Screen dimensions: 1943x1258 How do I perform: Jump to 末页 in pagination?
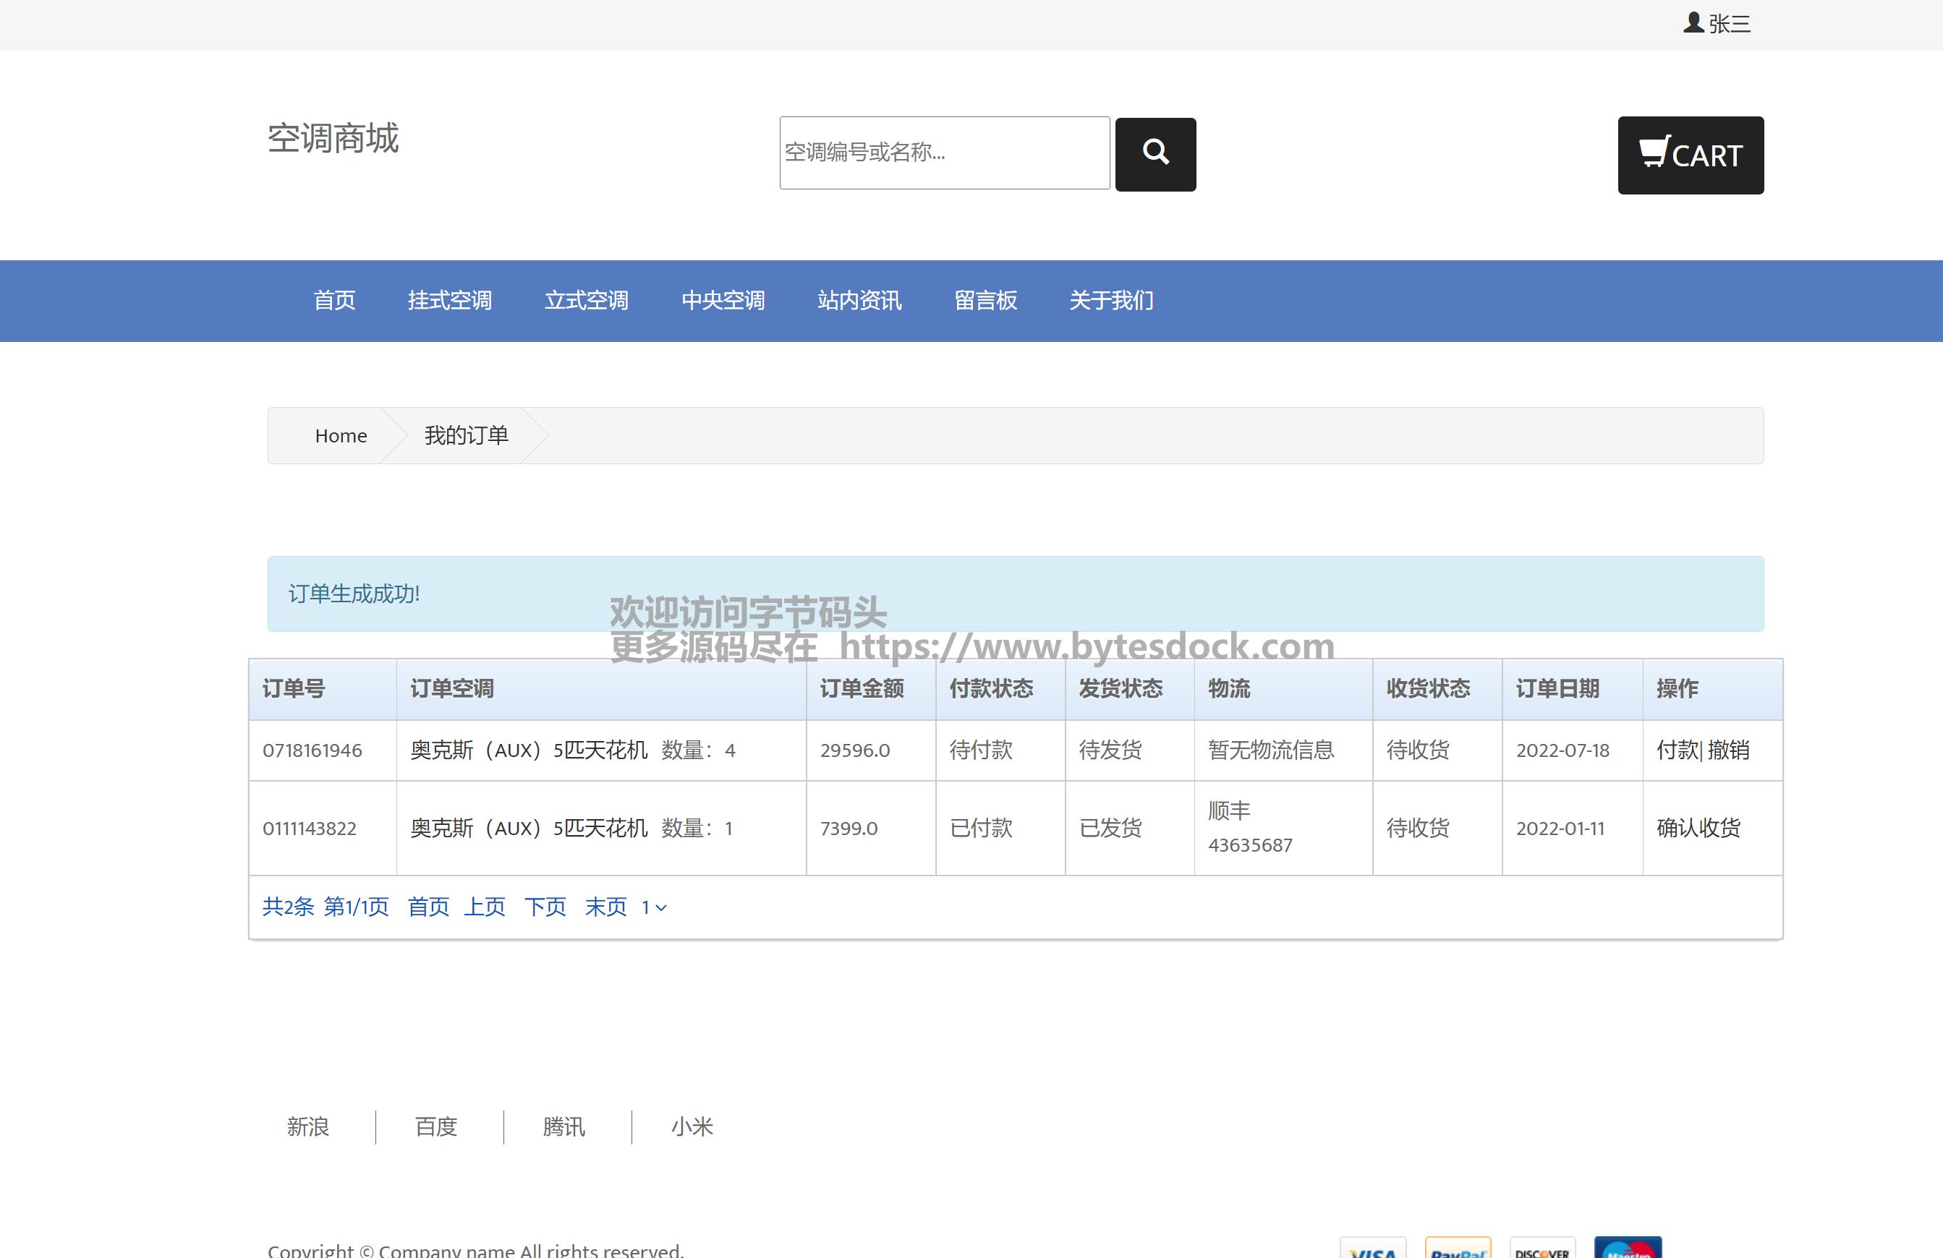click(x=605, y=907)
